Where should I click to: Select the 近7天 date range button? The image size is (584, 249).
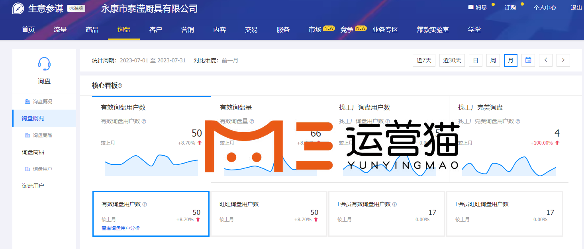424,60
